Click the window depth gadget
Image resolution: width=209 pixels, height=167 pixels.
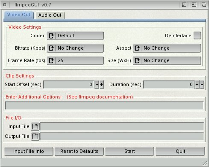coord(204,5)
